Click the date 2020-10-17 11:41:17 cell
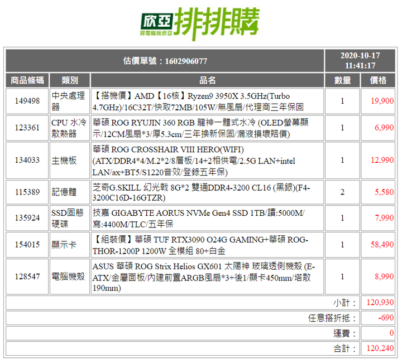Screen dimensions: 402x359 click(x=360, y=60)
